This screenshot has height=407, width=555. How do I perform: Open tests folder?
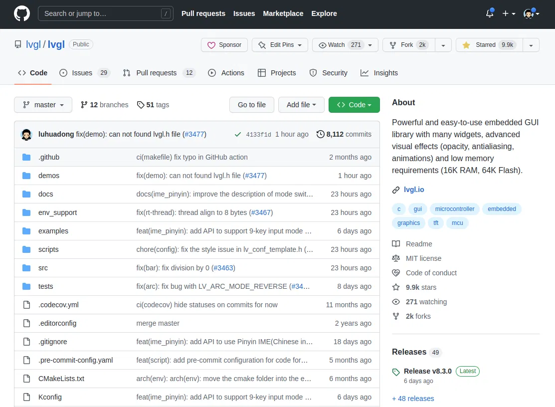(46, 286)
